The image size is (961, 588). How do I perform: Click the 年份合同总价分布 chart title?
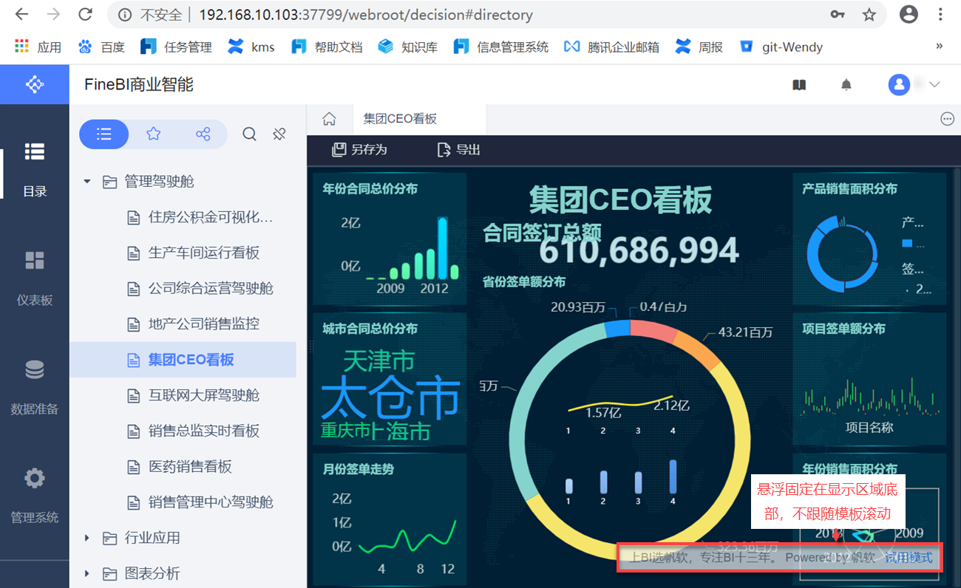[x=370, y=189]
